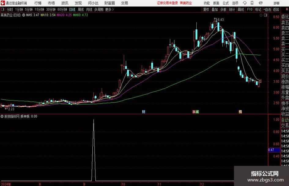This screenshot has height=186, width=289.
Task: Click the 涨减 marker on the chart
Action: coord(195,111)
